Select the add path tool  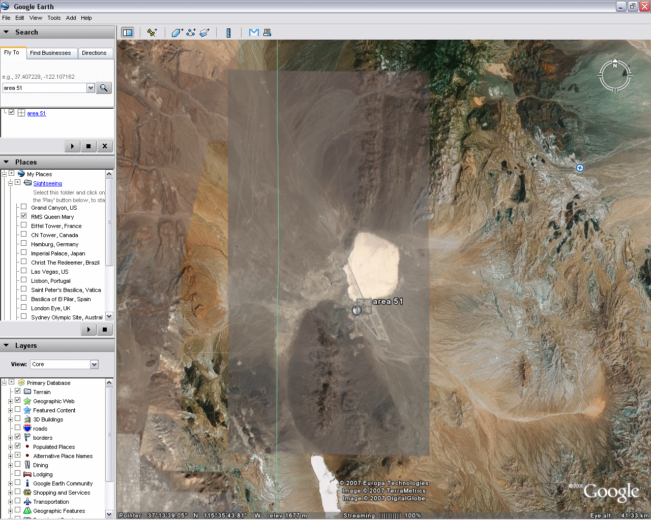pos(191,32)
